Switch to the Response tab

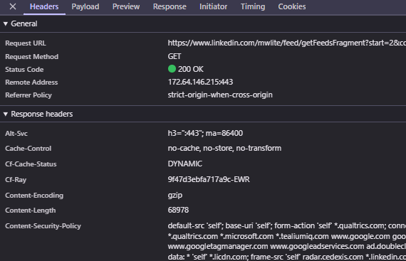click(x=170, y=6)
